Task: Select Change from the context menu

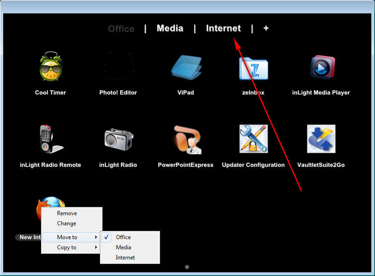Action: [x=66, y=223]
